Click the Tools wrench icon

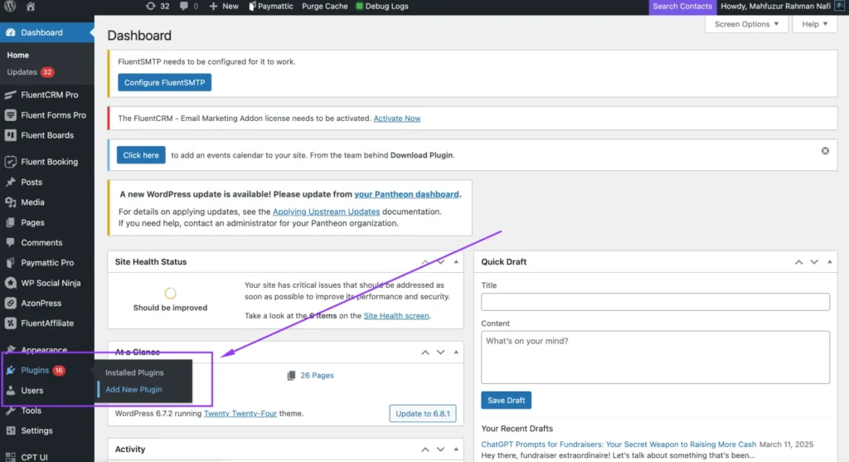point(10,411)
